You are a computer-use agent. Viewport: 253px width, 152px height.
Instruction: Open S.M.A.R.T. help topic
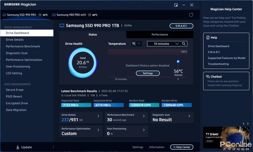[214, 52]
